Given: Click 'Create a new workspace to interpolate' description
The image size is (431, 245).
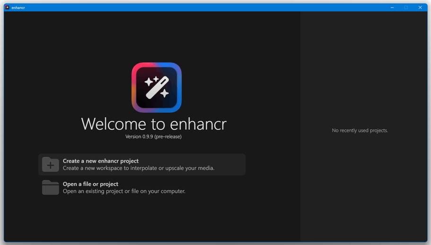Looking at the screenshot, I should (x=139, y=168).
